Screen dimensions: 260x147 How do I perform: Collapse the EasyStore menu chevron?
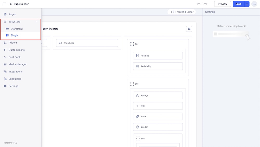pyautogui.click(x=36, y=22)
